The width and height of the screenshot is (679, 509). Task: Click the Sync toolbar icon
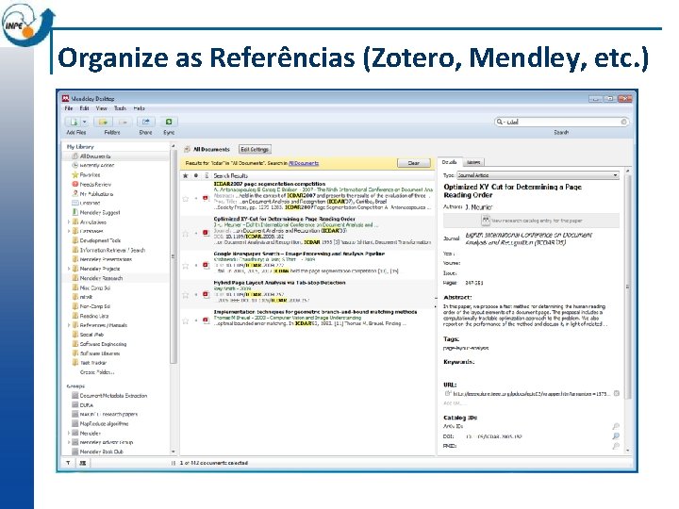169,122
